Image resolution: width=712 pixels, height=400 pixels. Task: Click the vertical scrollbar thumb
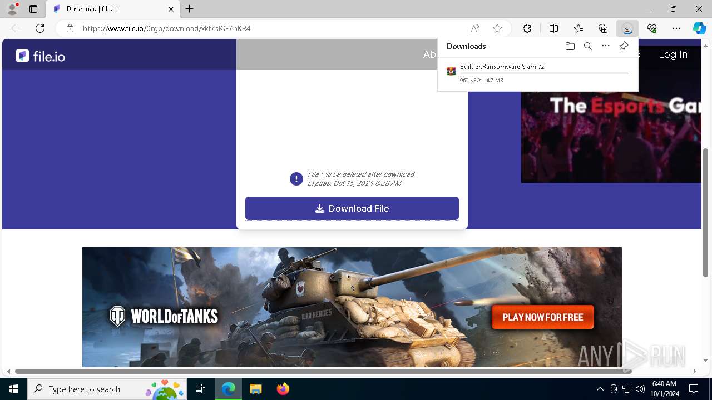coord(706,213)
